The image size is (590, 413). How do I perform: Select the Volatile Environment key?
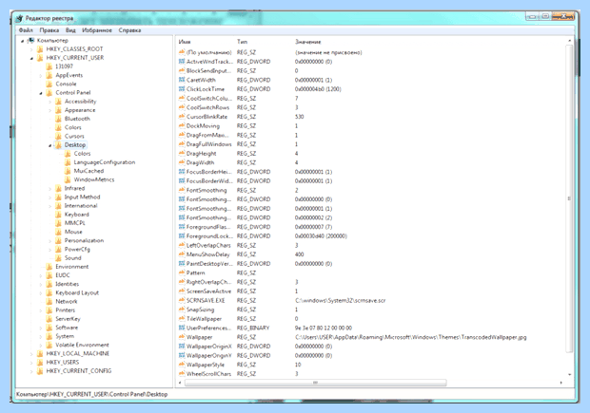coord(82,345)
